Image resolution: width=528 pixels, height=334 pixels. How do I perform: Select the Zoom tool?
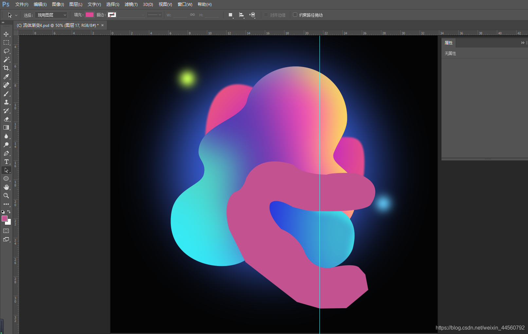point(6,196)
